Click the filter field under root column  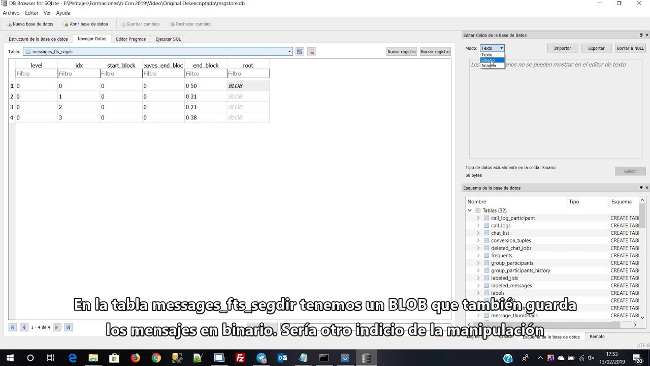[248, 74]
